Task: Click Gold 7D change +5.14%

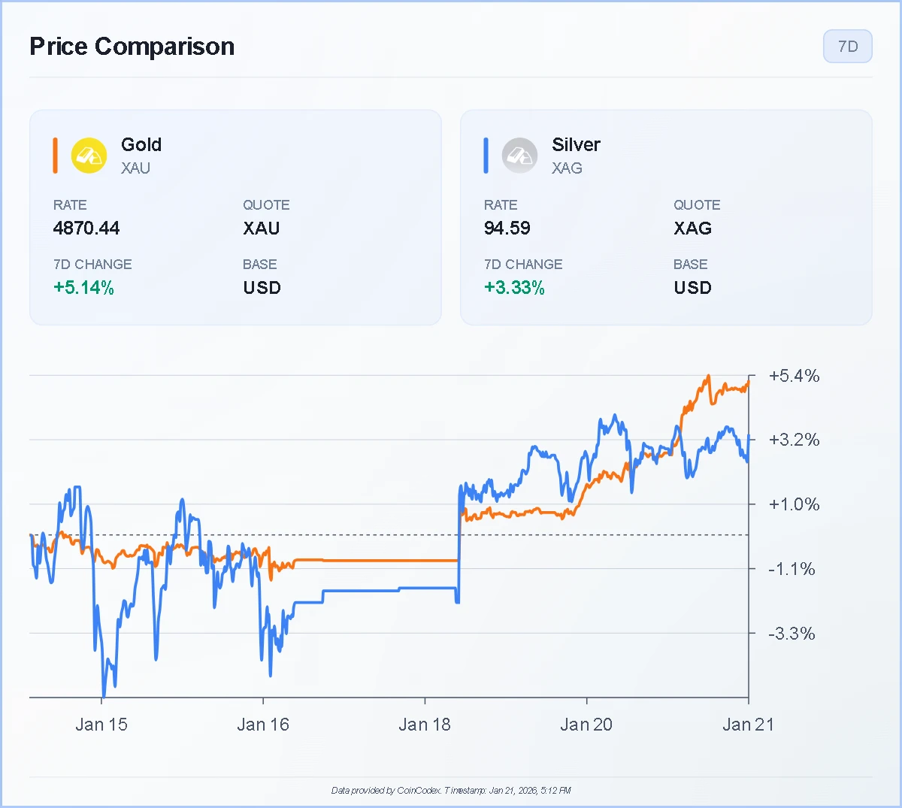Action: tap(84, 288)
